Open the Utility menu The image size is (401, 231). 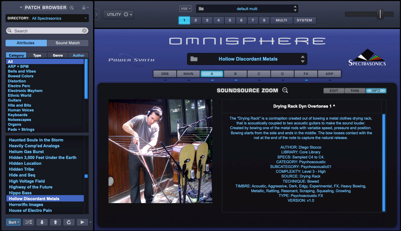point(118,14)
